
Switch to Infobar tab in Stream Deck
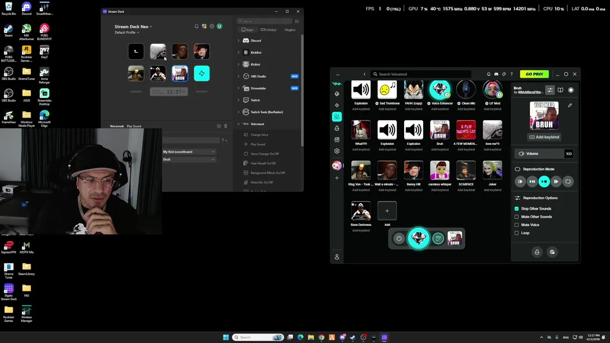click(x=269, y=30)
